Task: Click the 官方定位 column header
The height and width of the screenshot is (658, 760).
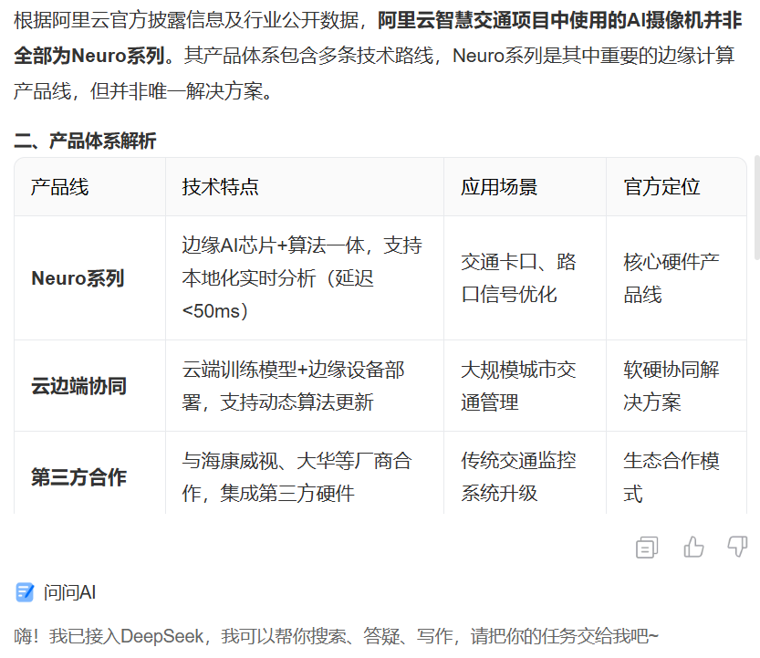Action: tap(676, 187)
